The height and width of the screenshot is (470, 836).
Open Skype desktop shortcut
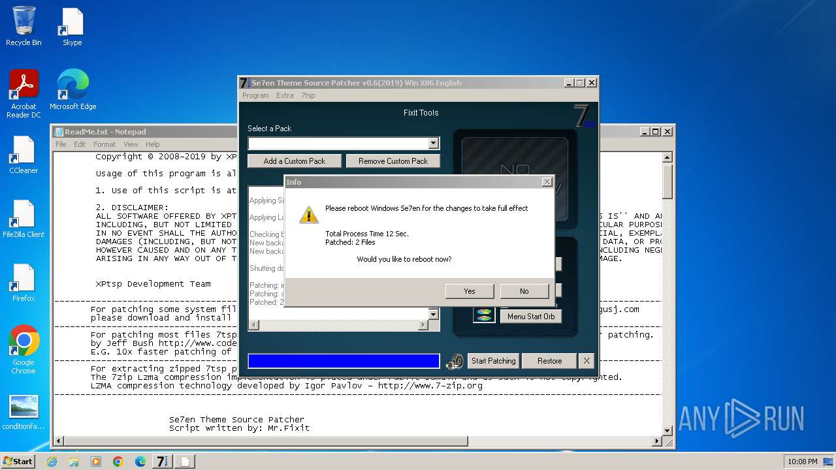[x=72, y=27]
